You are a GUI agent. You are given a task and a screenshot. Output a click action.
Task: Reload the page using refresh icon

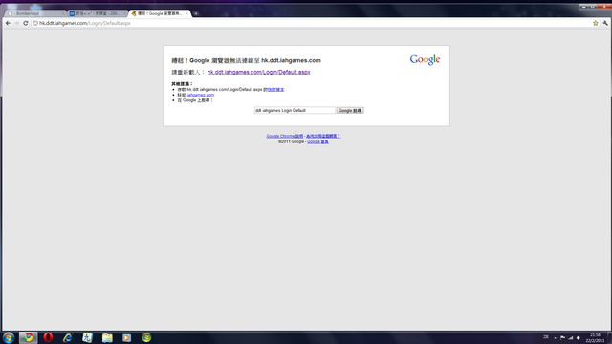(x=26, y=23)
